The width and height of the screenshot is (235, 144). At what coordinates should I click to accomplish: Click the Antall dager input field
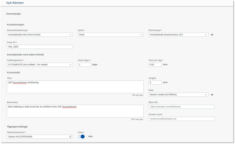(x=84, y=64)
